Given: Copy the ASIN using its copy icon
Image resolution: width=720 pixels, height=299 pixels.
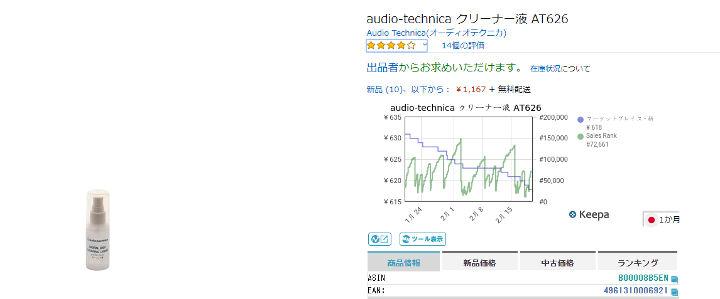Looking at the screenshot, I should pos(674,278).
